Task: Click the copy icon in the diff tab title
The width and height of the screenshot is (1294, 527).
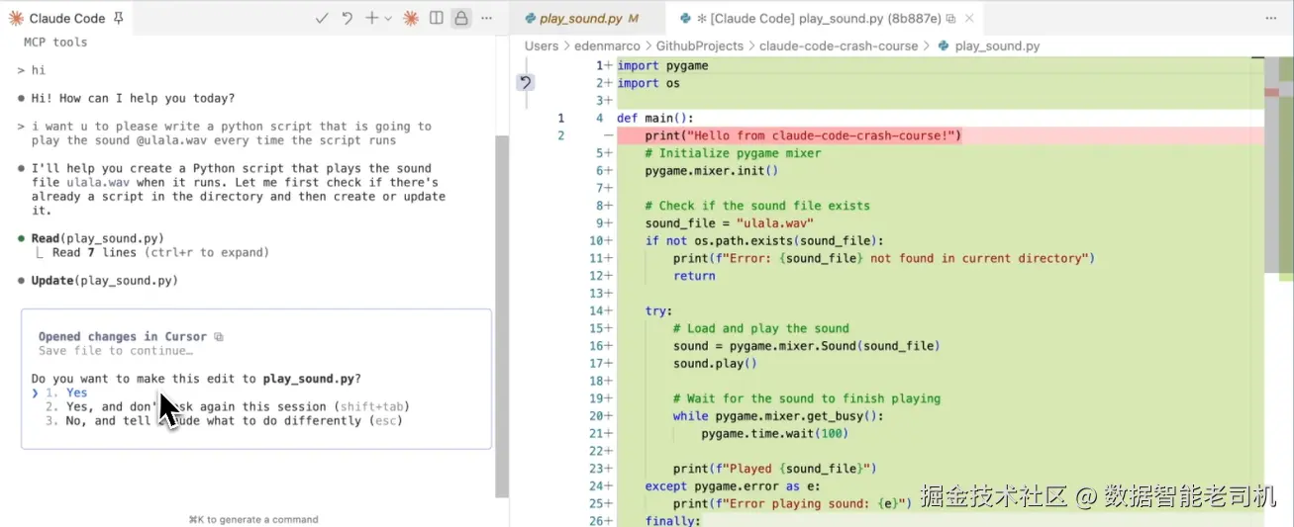Action: pyautogui.click(x=950, y=19)
